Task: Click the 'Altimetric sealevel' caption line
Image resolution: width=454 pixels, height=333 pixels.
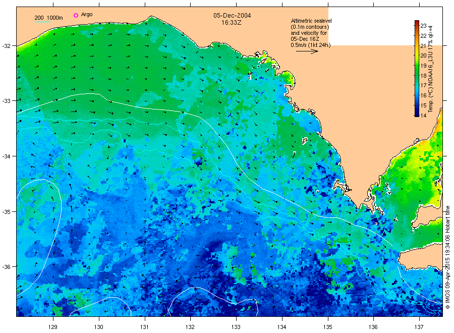Action: tap(311, 21)
